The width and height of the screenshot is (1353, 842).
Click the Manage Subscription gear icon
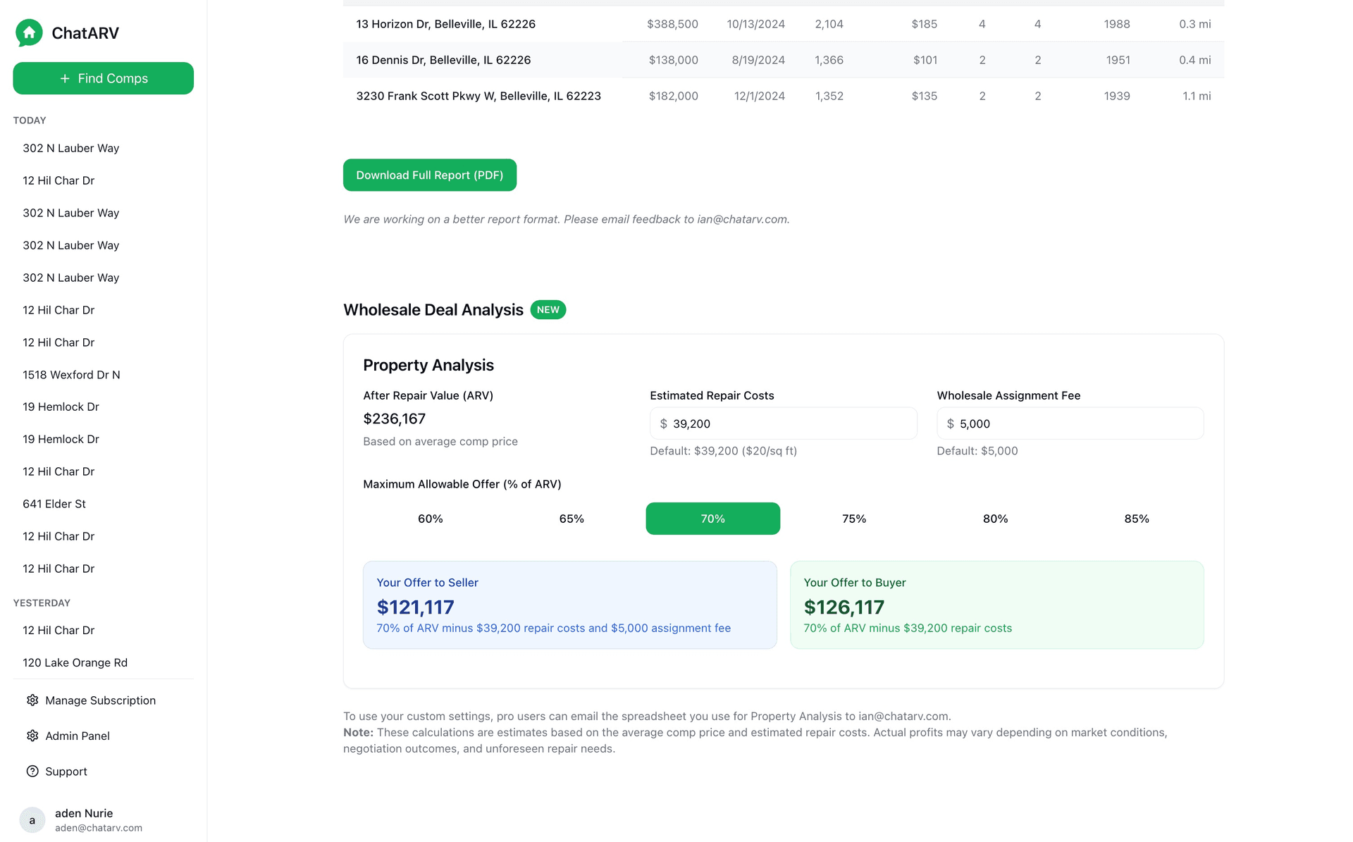(x=32, y=700)
